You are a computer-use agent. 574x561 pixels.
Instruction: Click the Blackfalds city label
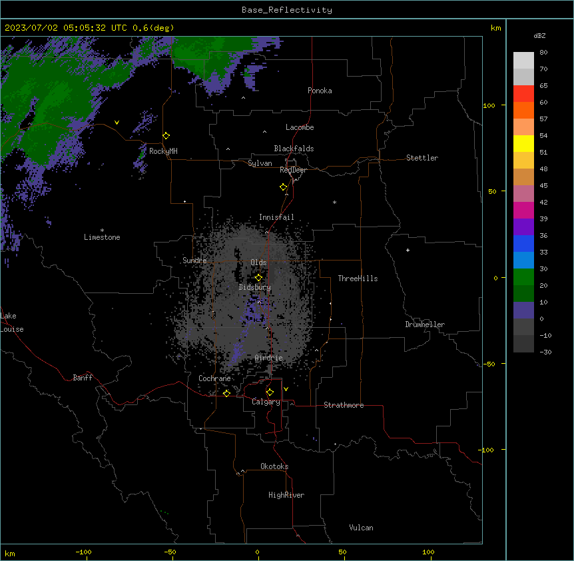coord(294,149)
